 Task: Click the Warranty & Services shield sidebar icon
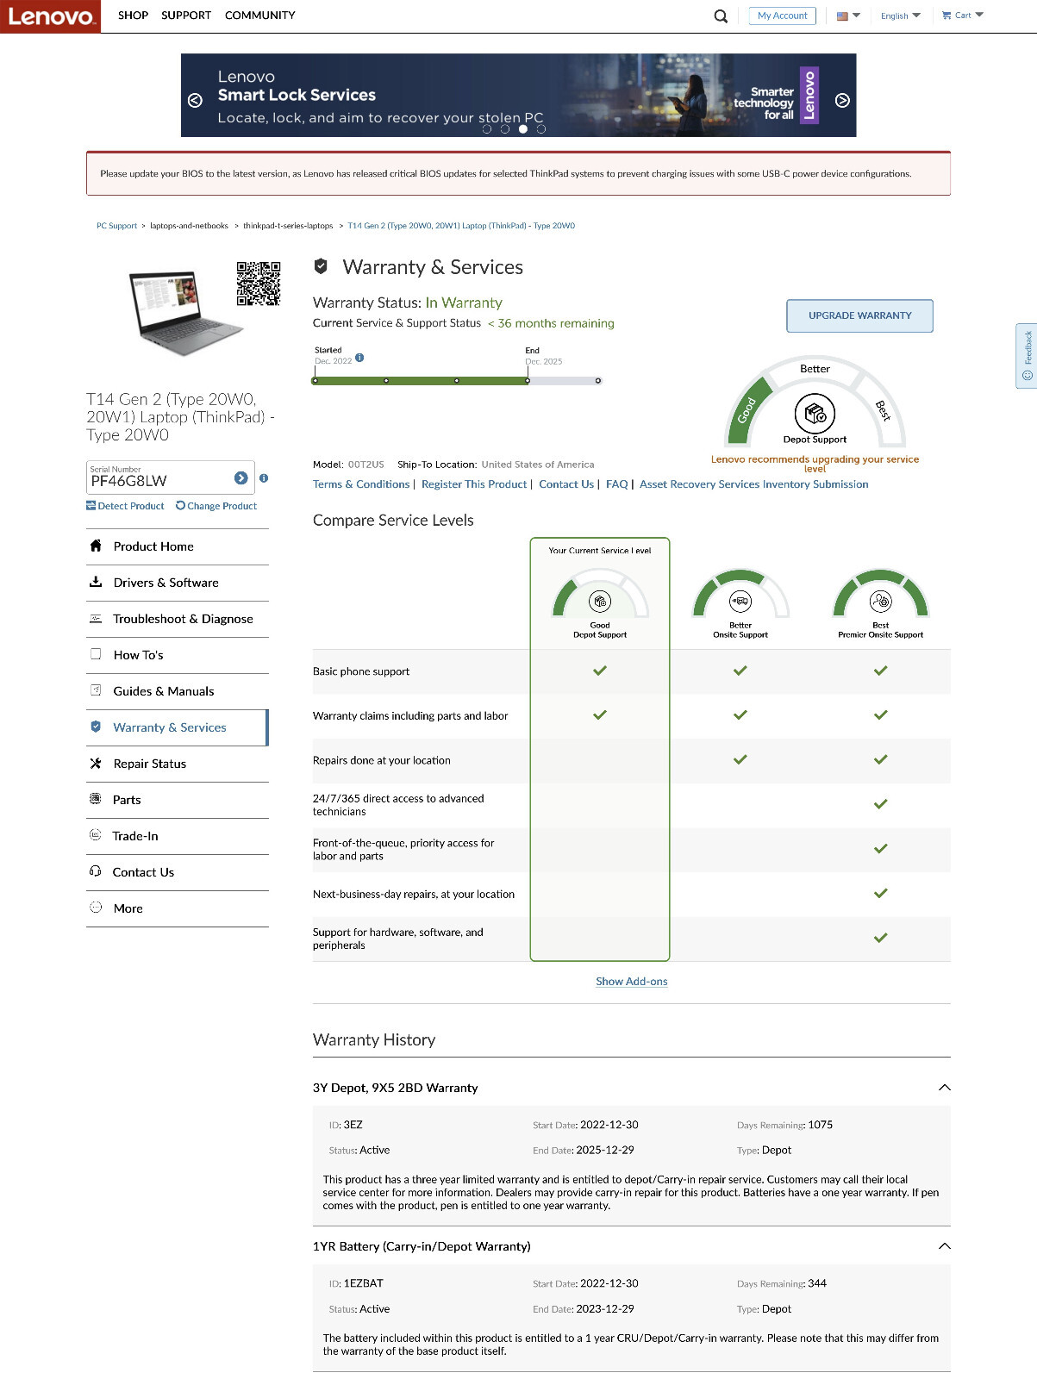pos(96,727)
